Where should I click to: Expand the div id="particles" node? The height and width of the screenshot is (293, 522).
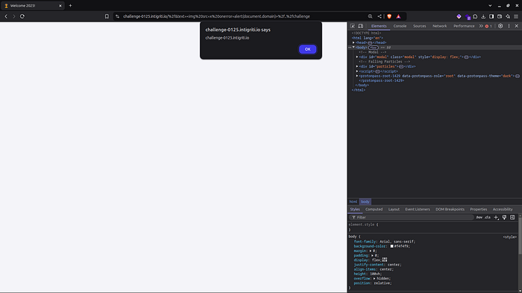[x=357, y=66]
